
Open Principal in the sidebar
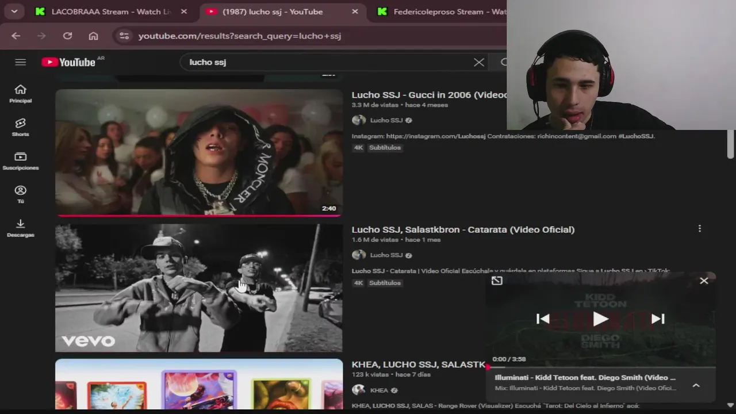click(x=21, y=94)
